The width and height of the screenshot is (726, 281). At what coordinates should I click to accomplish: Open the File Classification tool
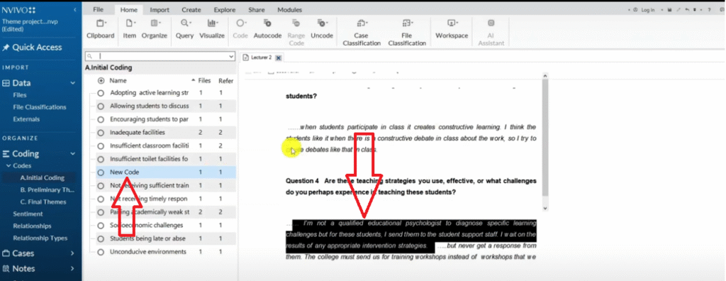tap(406, 23)
